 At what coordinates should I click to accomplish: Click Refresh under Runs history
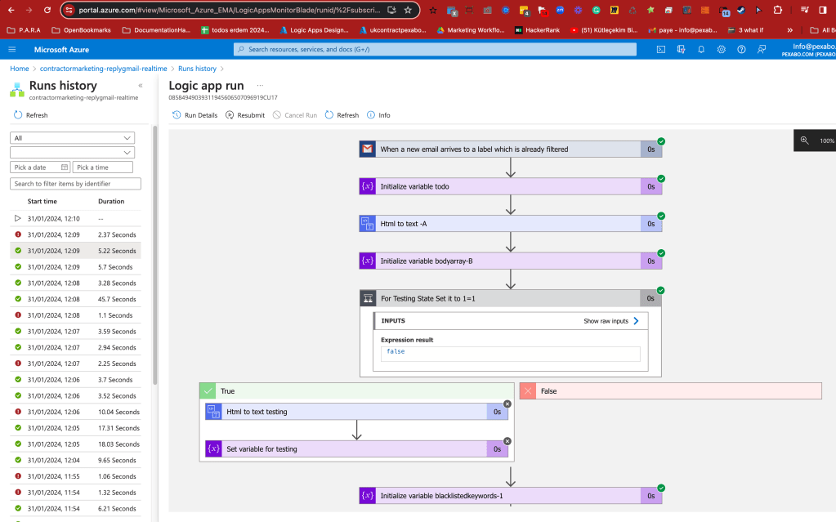[x=30, y=115]
